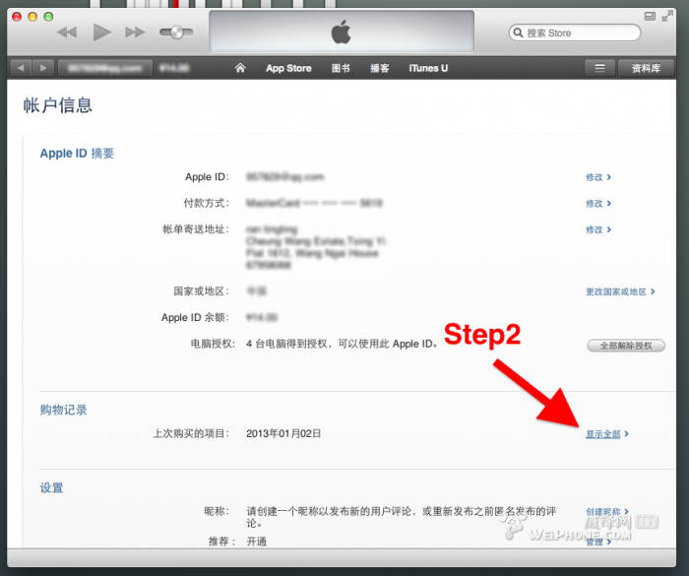Click the volume slider knob

pos(176,32)
